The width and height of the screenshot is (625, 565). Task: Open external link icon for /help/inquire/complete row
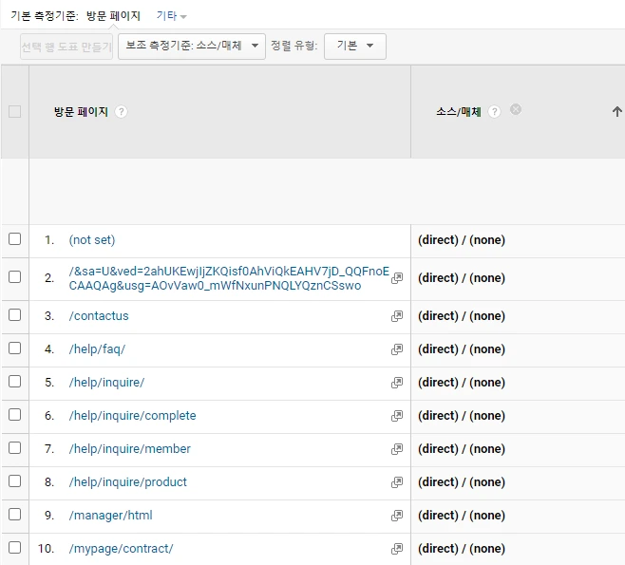coord(397,416)
